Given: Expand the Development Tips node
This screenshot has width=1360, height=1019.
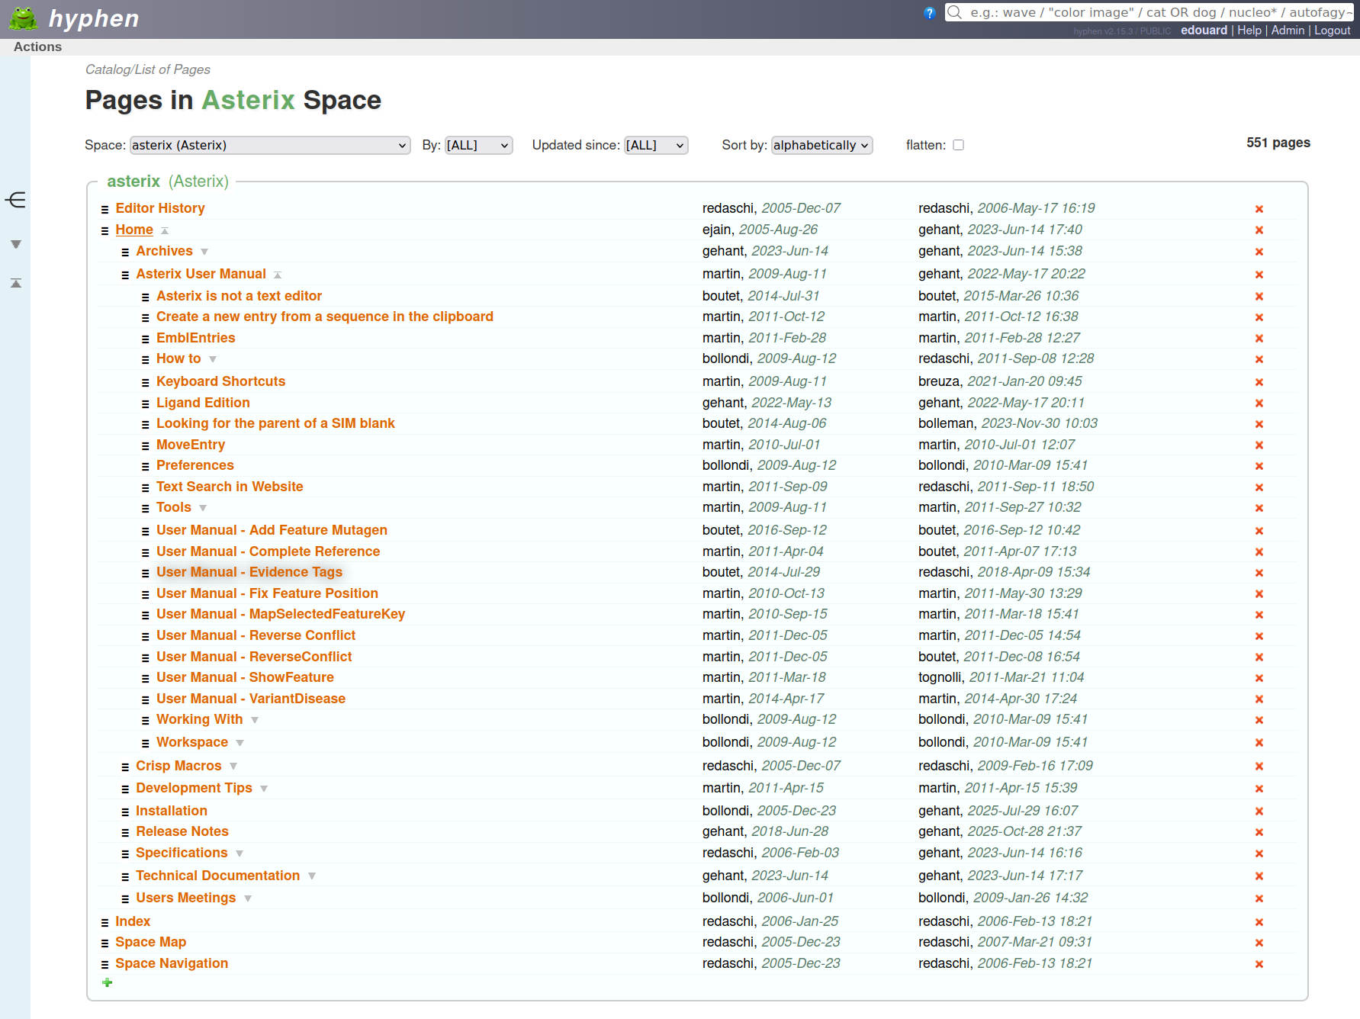Looking at the screenshot, I should (264, 789).
